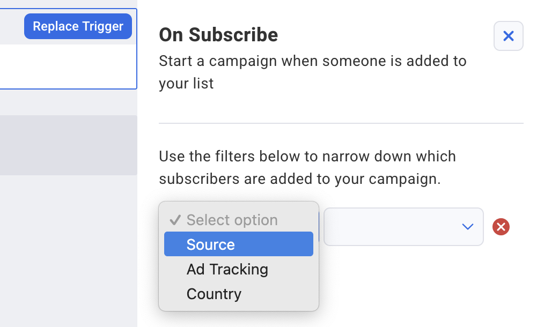Click the checkmark beside Select option
The height and width of the screenshot is (327, 544).
(x=175, y=220)
